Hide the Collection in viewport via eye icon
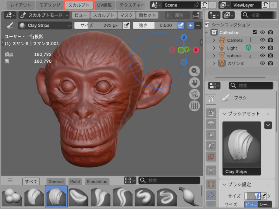The image size is (279, 209). tap(262, 32)
